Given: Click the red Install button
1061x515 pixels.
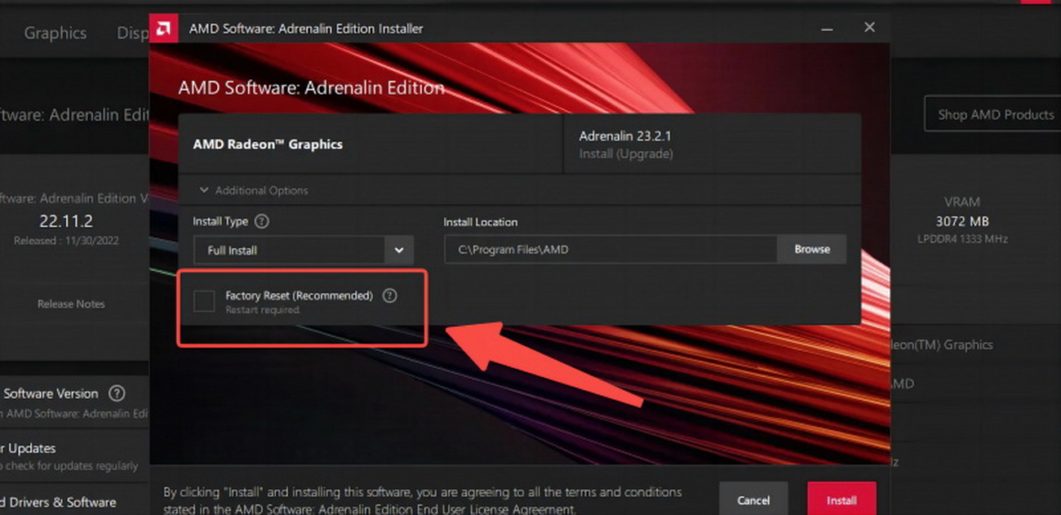Looking at the screenshot, I should pyautogui.click(x=841, y=498).
